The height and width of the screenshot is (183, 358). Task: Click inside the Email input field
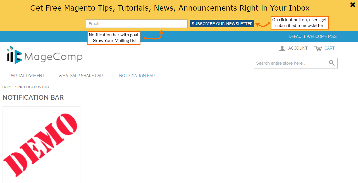tap(136, 23)
